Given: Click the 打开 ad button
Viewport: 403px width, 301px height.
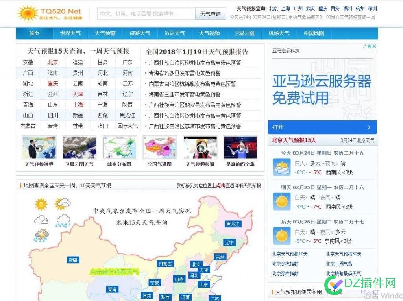Looking at the screenshot, I should tap(322, 127).
